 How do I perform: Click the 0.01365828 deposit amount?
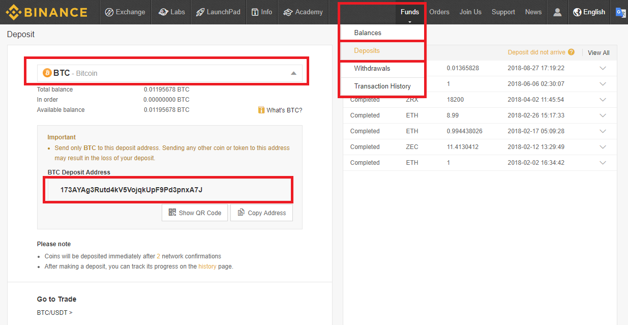pyautogui.click(x=463, y=68)
